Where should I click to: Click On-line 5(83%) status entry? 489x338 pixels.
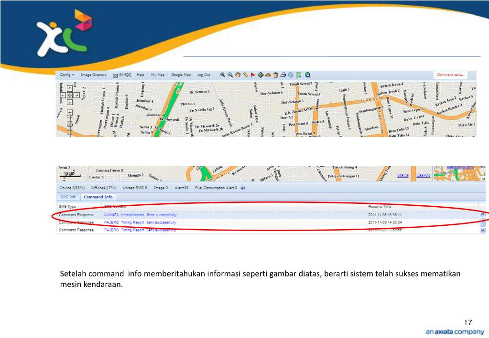[72, 188]
